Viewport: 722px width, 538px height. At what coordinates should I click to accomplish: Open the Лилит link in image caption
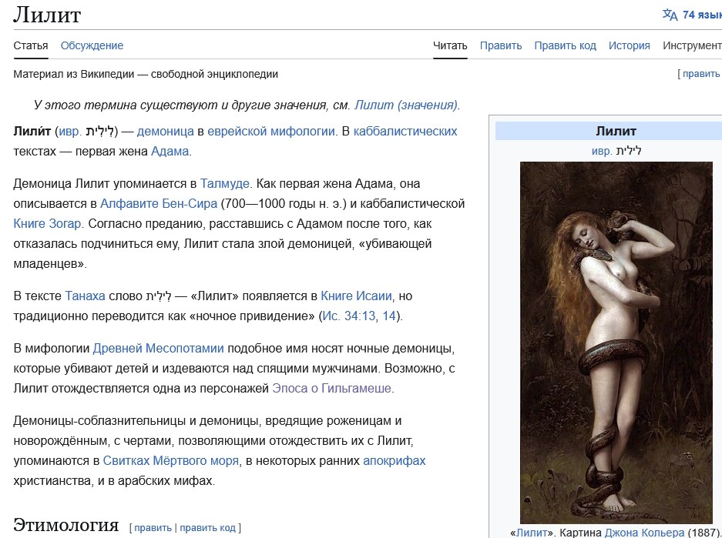tap(532, 533)
